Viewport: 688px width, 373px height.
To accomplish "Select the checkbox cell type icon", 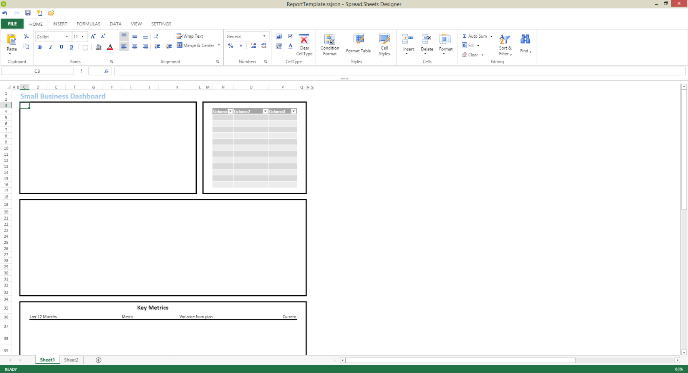I will (x=290, y=36).
